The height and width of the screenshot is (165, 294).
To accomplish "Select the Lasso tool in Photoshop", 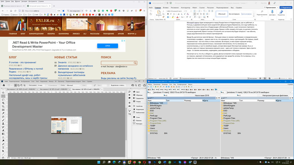I will [3, 99].
